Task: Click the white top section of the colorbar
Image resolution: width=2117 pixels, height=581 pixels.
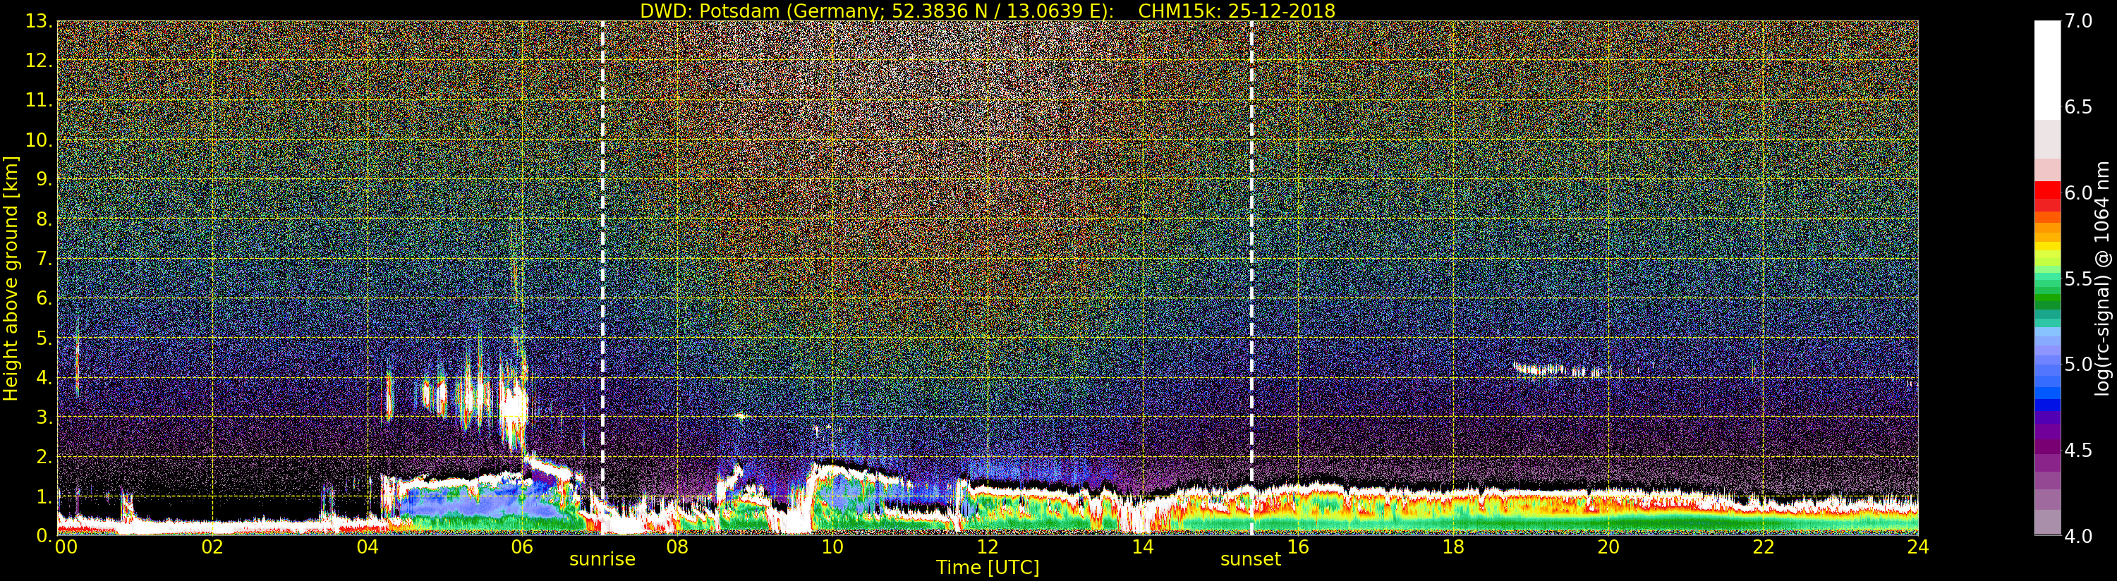Action: click(x=2047, y=70)
